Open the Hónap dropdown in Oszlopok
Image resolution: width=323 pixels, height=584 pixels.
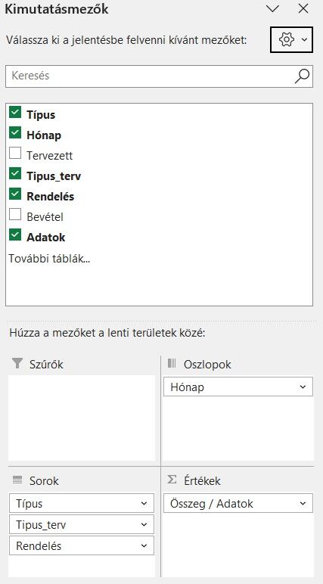[x=303, y=387]
